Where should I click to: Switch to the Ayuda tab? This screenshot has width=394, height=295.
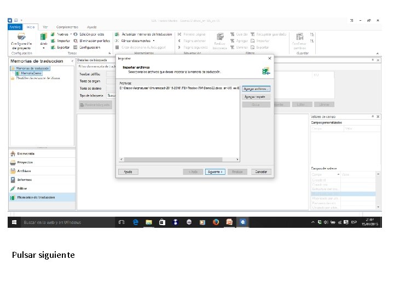[x=92, y=27]
